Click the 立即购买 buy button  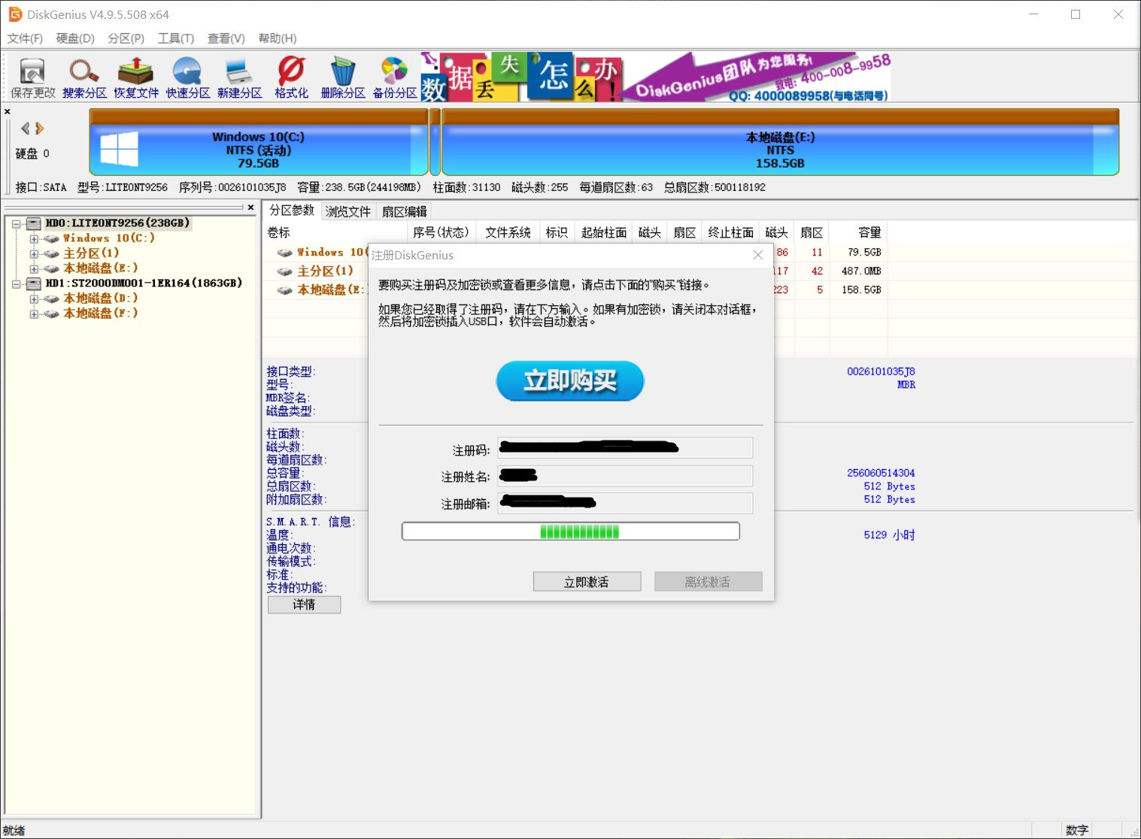coord(570,381)
